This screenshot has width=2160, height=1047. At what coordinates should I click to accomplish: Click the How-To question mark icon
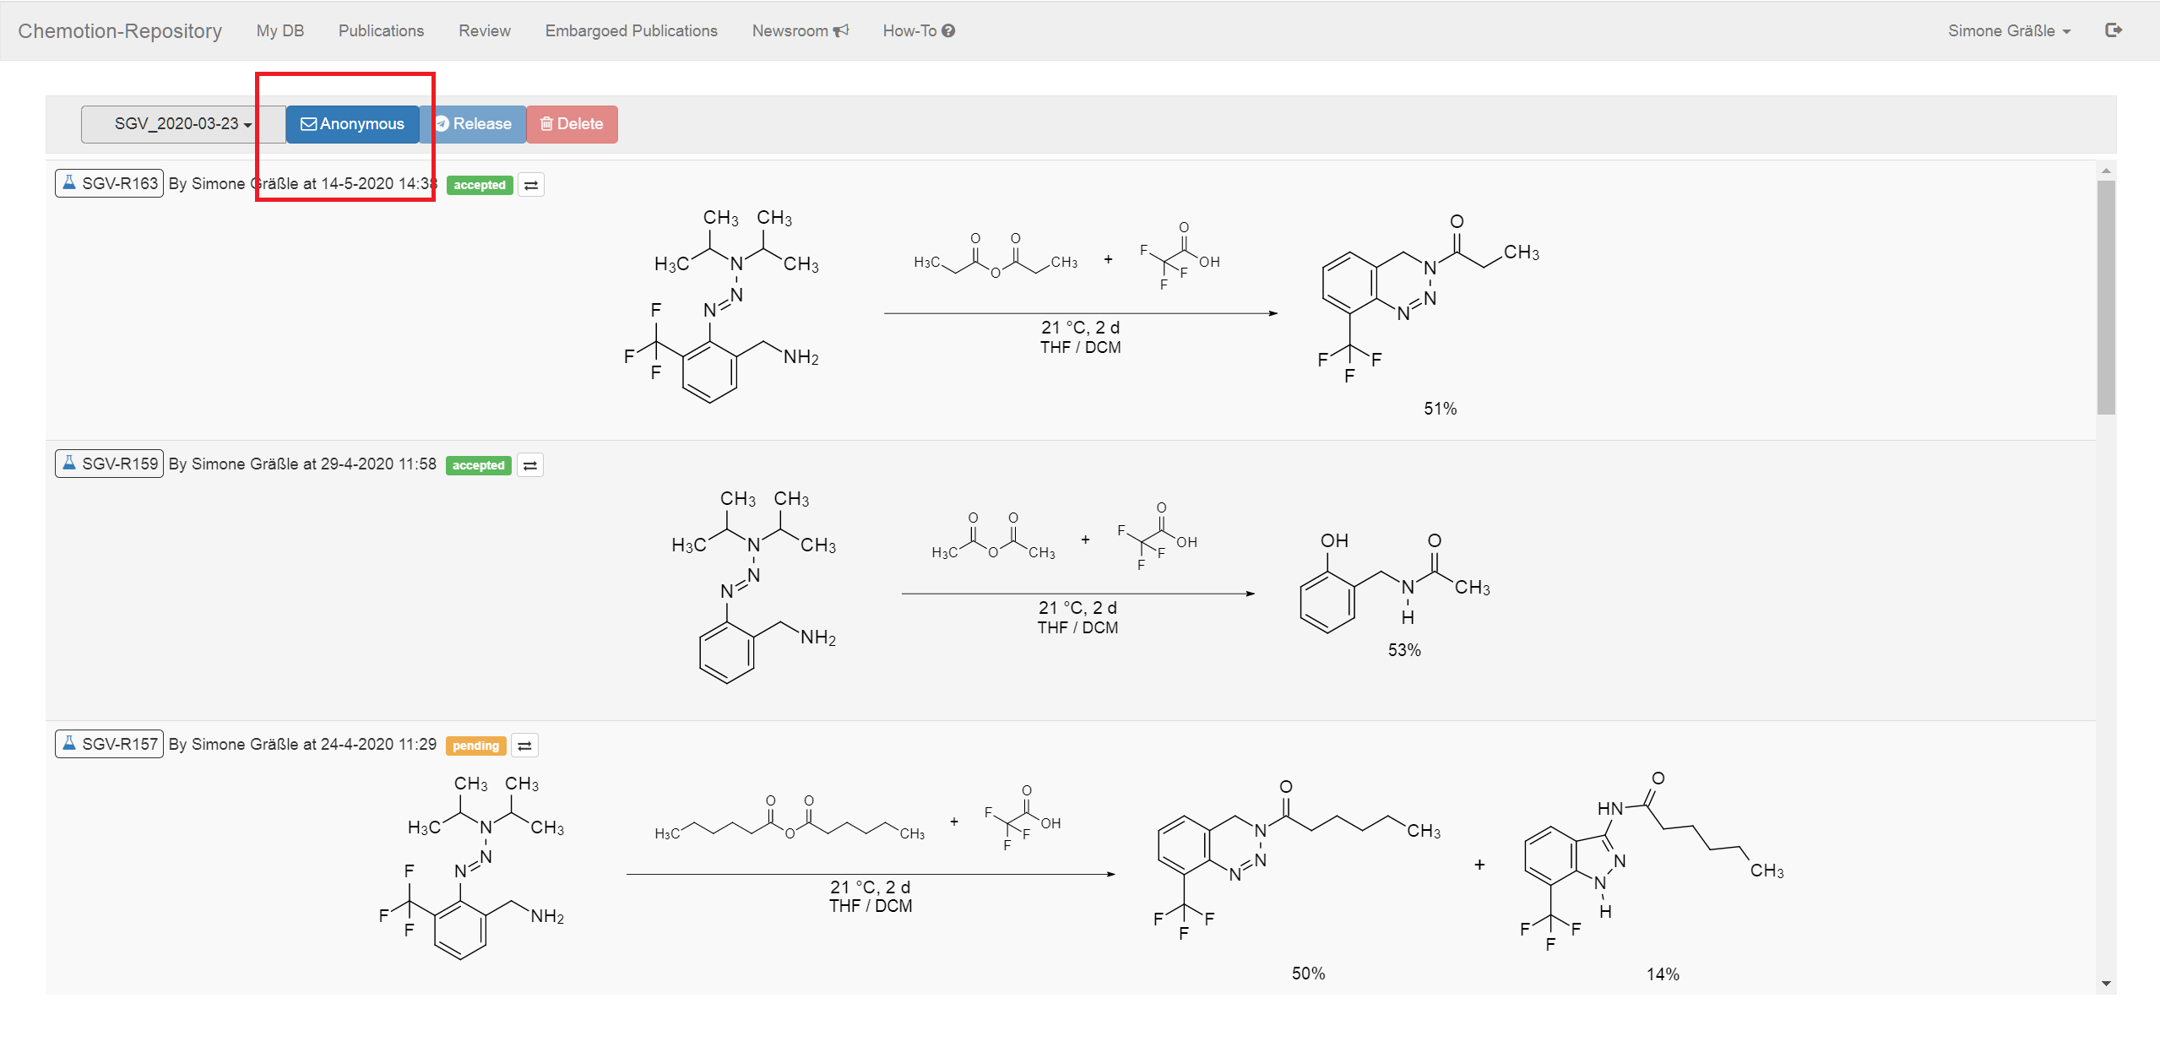[x=949, y=30]
